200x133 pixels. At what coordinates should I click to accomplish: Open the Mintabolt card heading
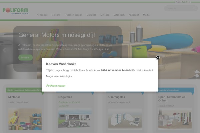click(14, 97)
